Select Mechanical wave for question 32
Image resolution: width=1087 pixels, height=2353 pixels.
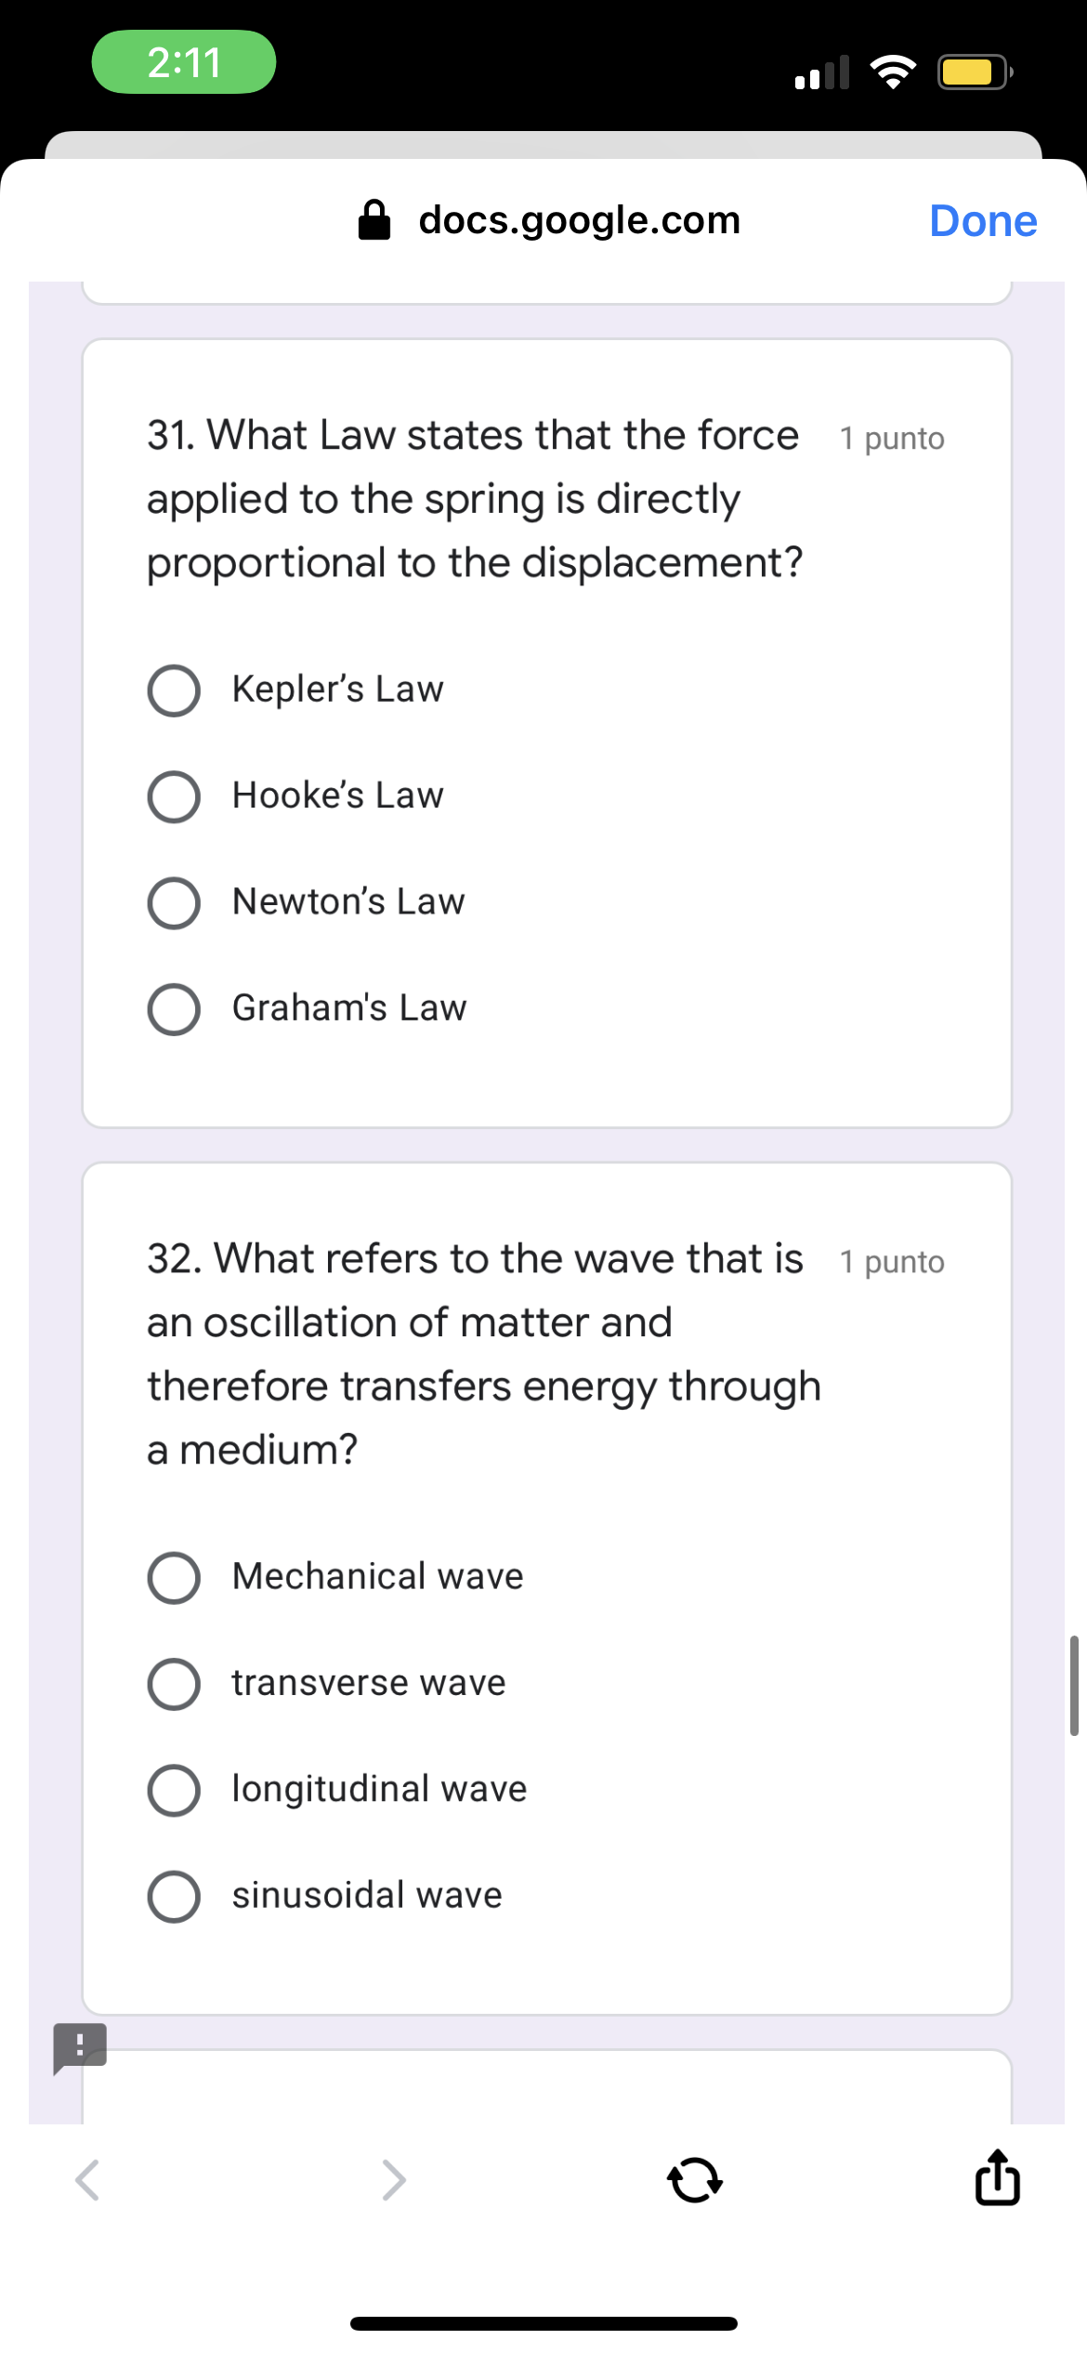[x=175, y=1577]
